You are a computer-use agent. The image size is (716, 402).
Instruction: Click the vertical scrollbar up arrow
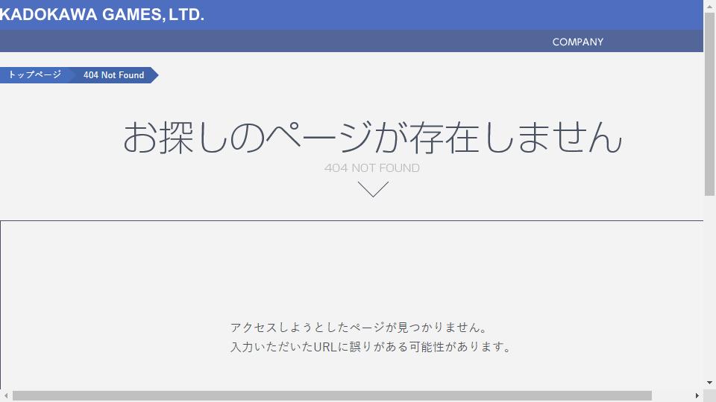pyautogui.click(x=709, y=7)
